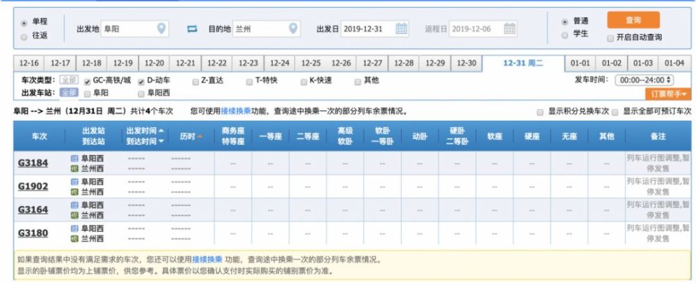Click terminal-station icon in G3164 row

(x=74, y=216)
